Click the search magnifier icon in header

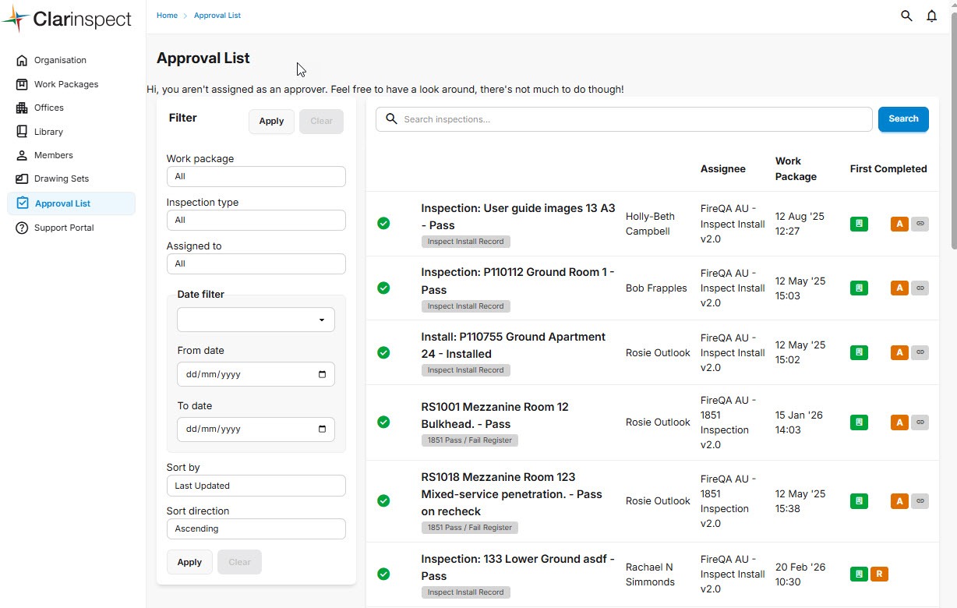point(906,16)
